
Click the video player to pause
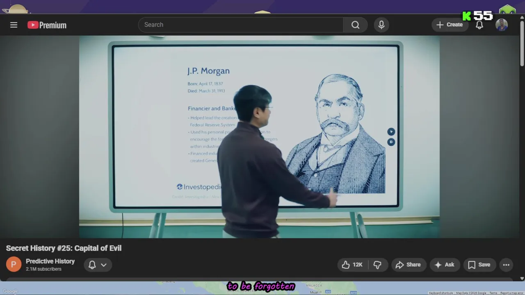[259, 136]
